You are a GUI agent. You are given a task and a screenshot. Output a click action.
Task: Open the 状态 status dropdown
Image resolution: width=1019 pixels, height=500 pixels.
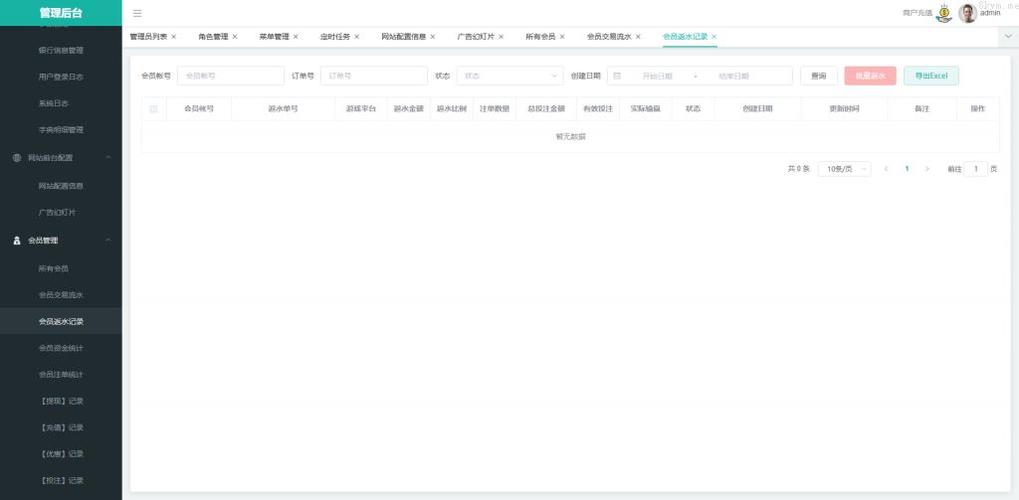click(x=510, y=76)
